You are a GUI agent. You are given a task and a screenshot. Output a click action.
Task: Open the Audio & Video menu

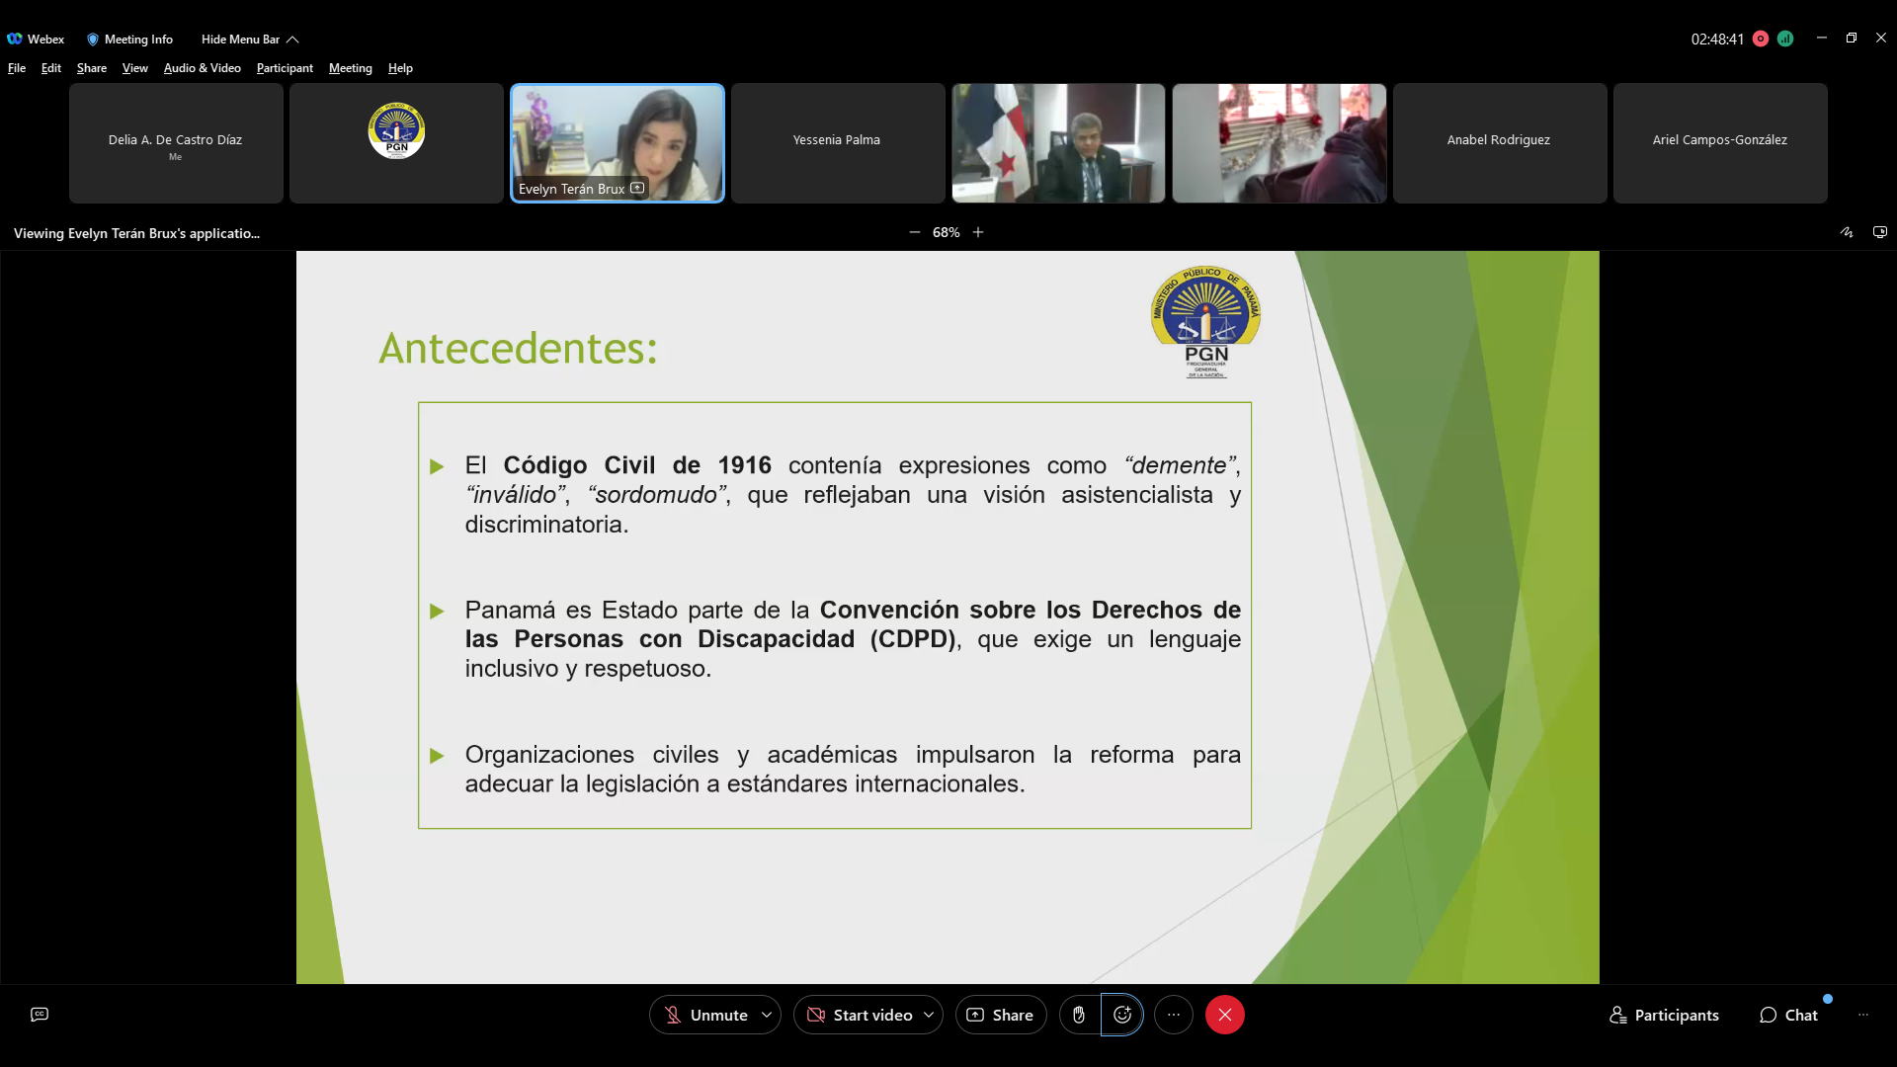pyautogui.click(x=202, y=68)
